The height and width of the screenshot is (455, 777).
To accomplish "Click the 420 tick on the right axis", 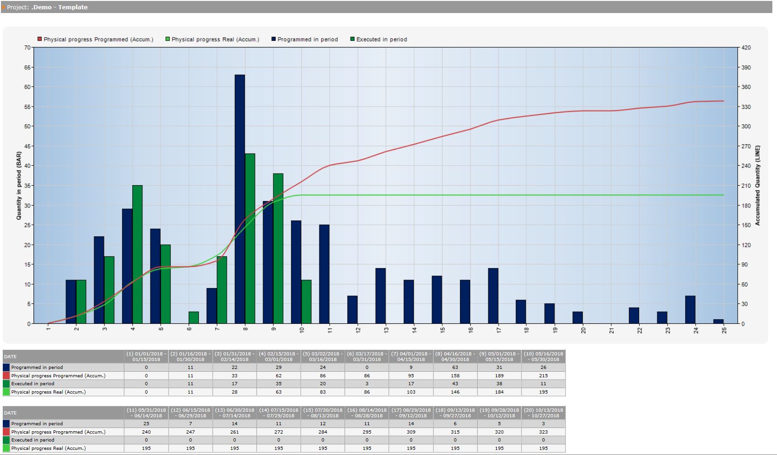I will point(746,48).
